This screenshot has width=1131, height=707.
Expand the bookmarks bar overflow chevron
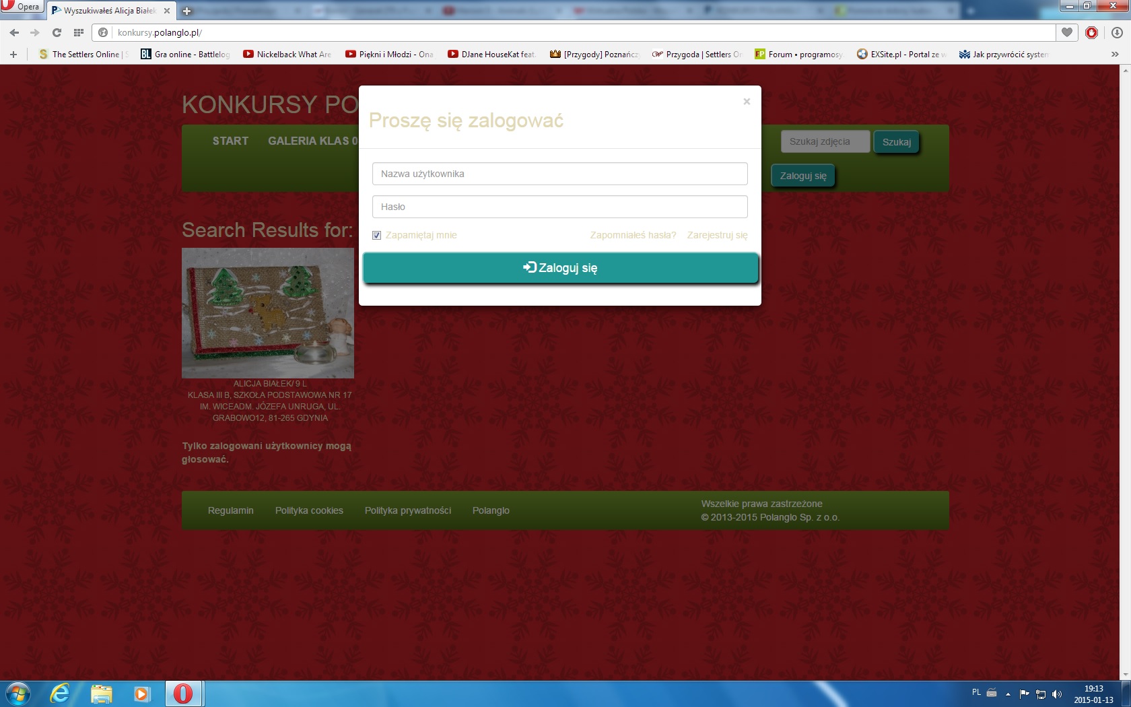(x=1115, y=54)
